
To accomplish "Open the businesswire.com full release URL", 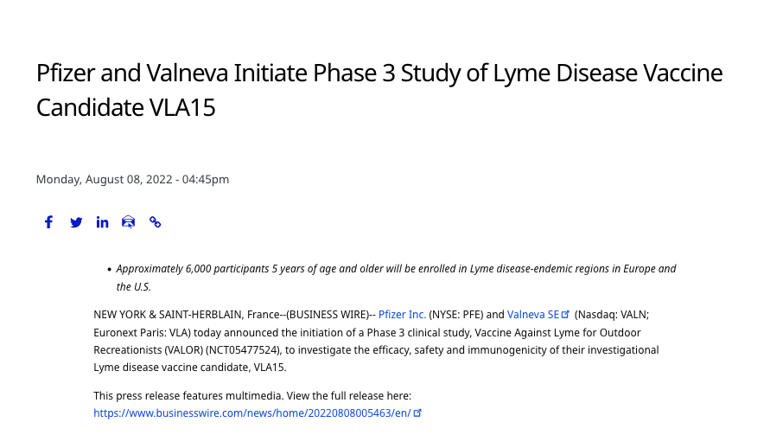I will 252,413.
